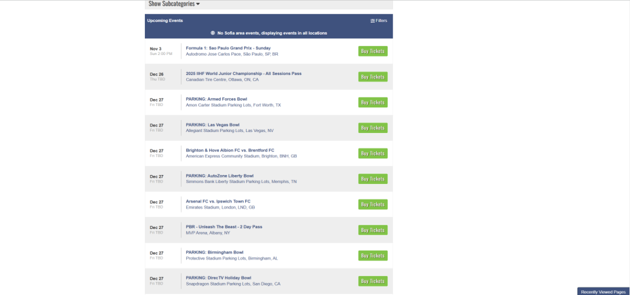Screen dimensions: 630x295
Task: Buy tickets for PARKING: Birmingham Bowl
Action: (x=373, y=256)
